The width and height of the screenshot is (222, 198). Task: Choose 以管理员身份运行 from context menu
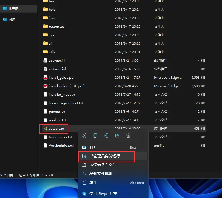tap(113, 156)
